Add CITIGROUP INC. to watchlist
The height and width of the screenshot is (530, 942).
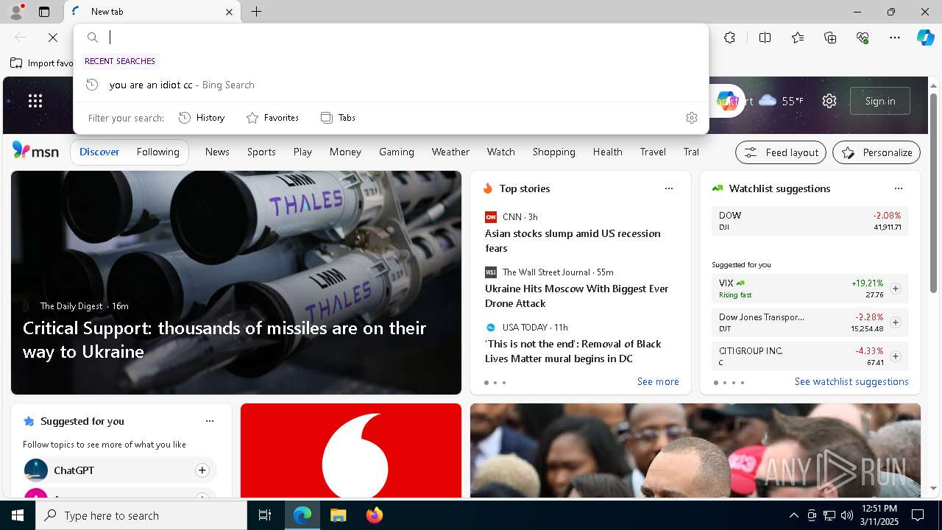(x=896, y=356)
